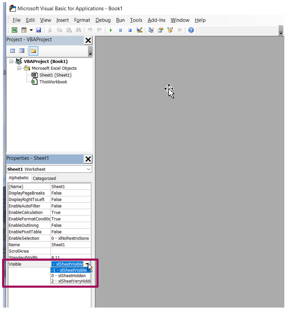Image resolution: width=289 pixels, height=316 pixels.
Task: Click empty ScrollArea property value field
Action: [70, 251]
